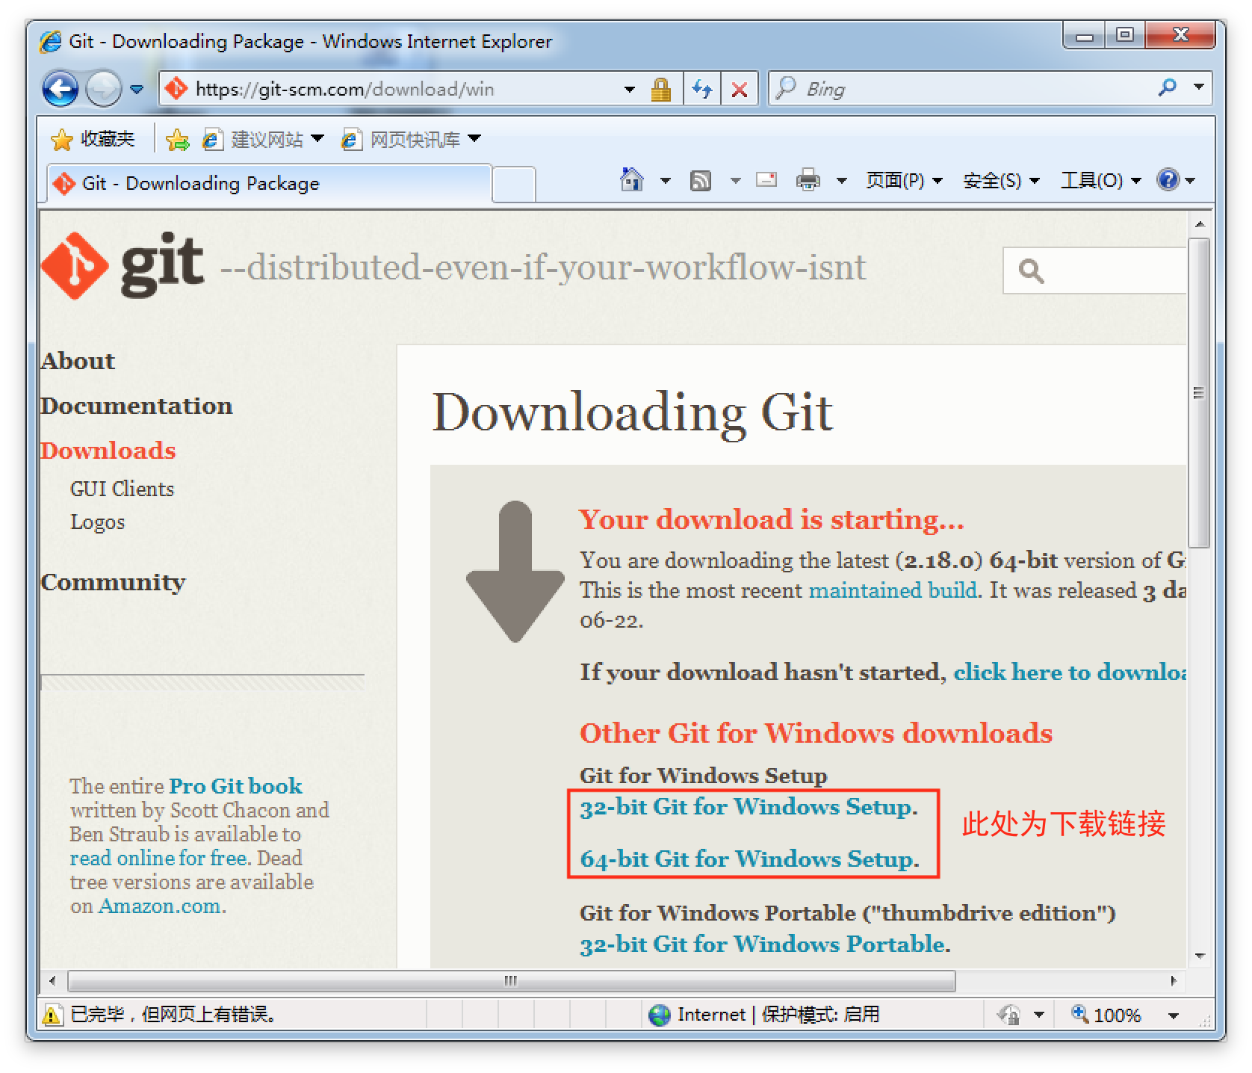1252x1073 pixels.
Task: Click the browser Back arrow button
Action: (60, 90)
